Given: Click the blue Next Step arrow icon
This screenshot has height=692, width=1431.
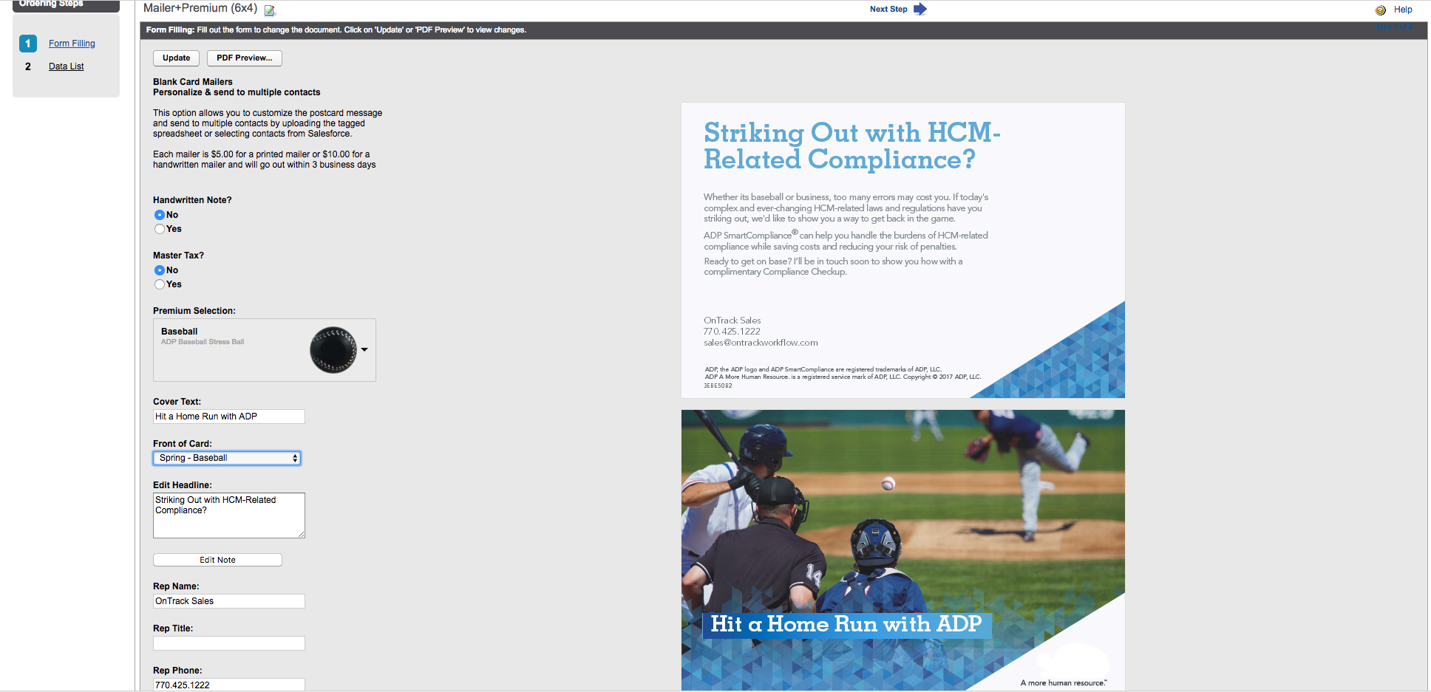Looking at the screenshot, I should [920, 9].
